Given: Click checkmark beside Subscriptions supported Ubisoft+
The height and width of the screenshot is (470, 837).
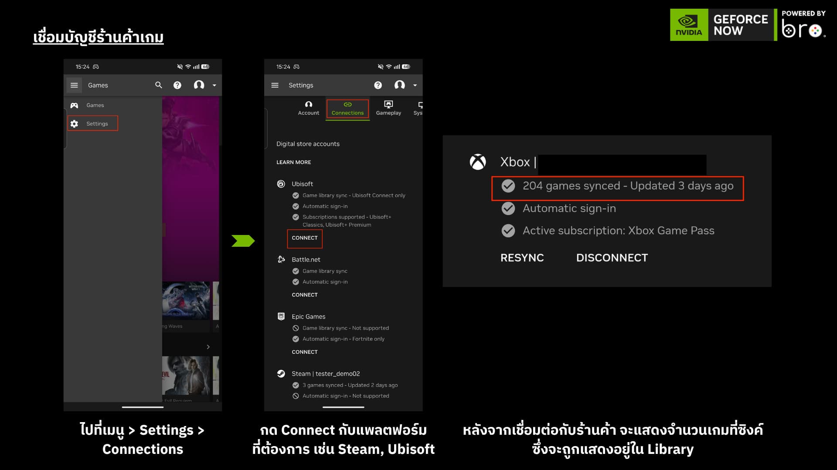Looking at the screenshot, I should (x=296, y=217).
